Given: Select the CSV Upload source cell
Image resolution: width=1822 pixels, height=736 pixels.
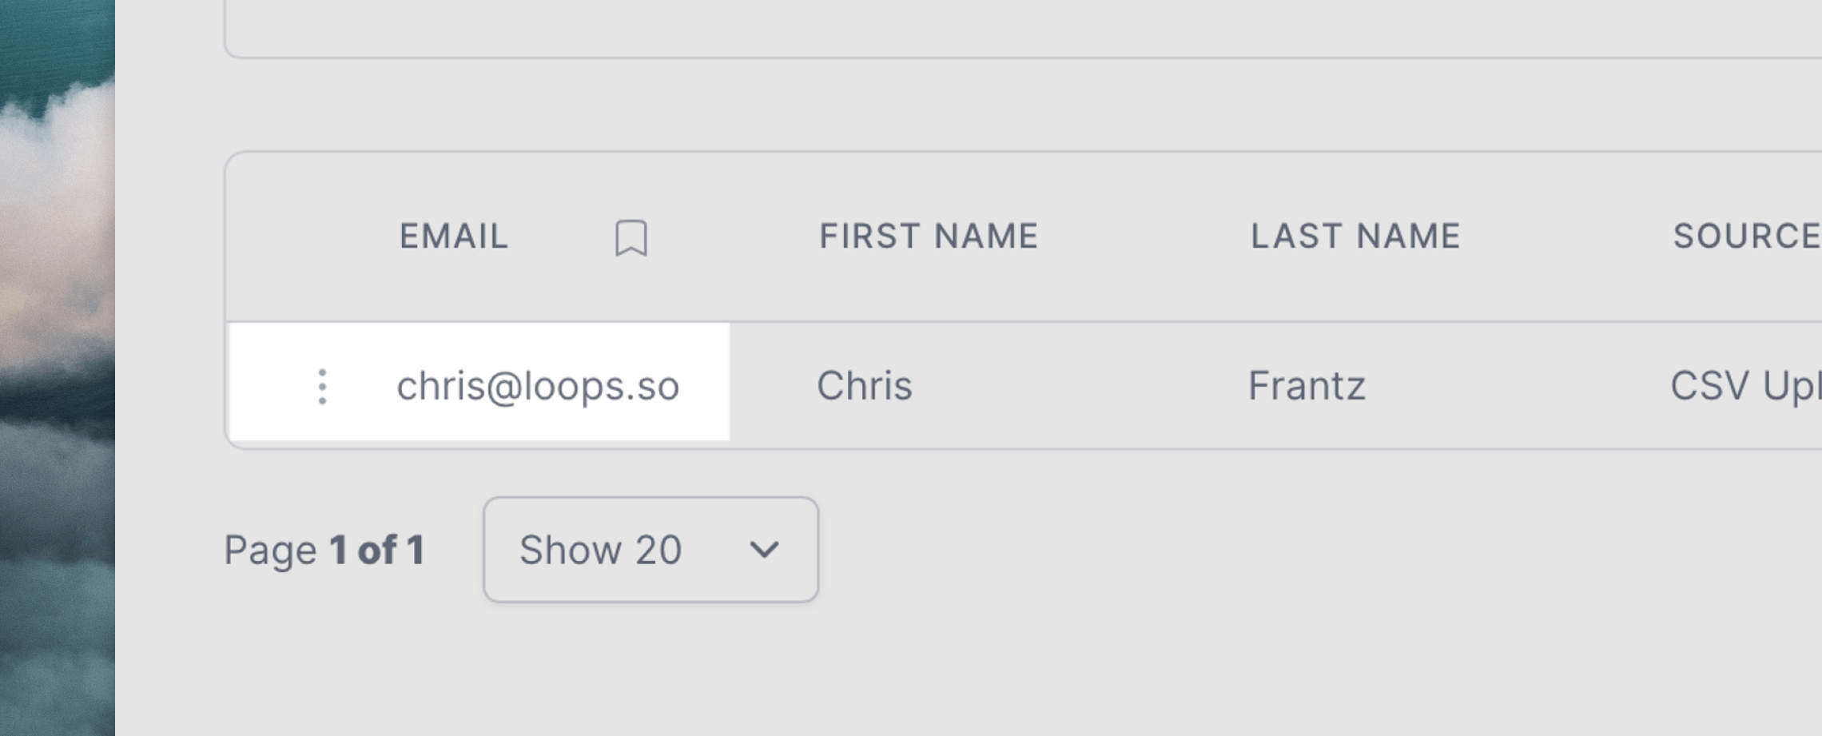Looking at the screenshot, I should [1745, 387].
